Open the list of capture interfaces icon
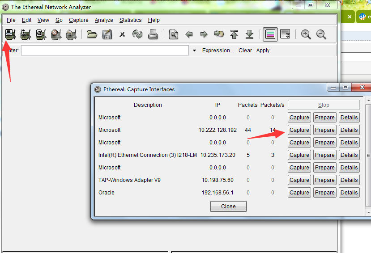This screenshot has height=253, width=371. [x=10, y=34]
